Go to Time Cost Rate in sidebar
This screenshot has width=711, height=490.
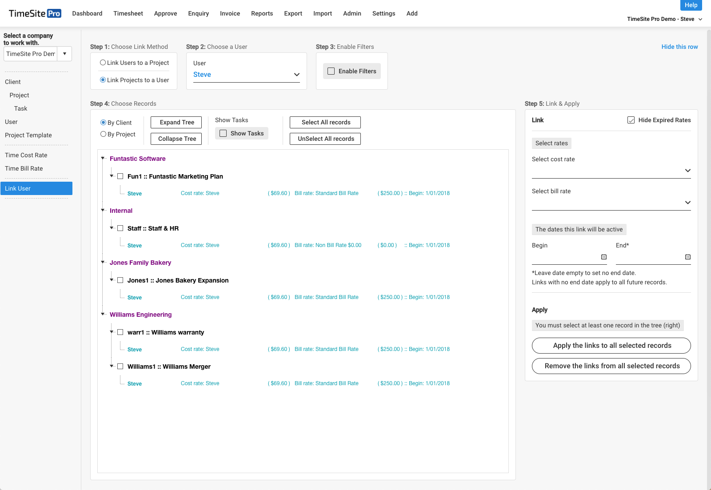coord(26,155)
